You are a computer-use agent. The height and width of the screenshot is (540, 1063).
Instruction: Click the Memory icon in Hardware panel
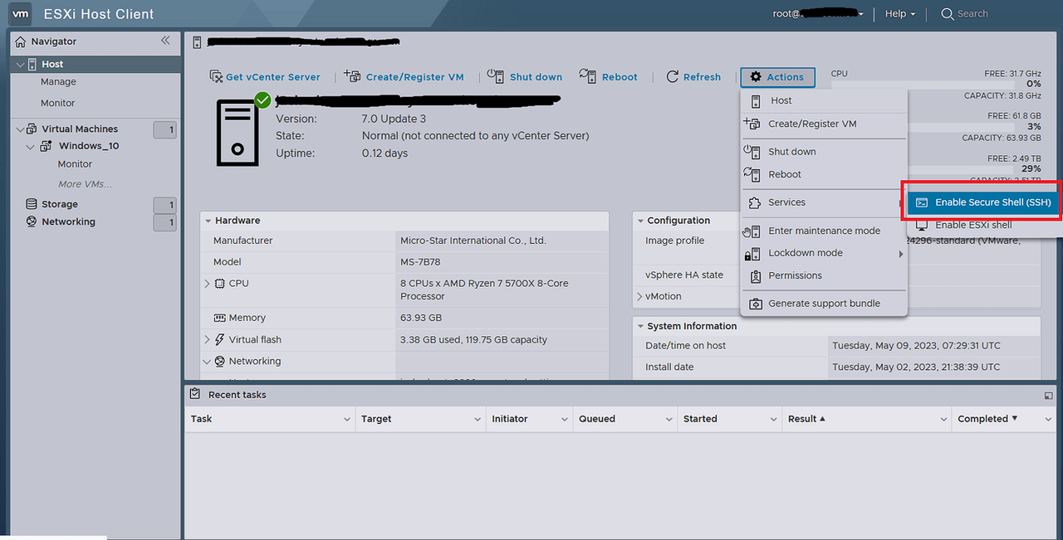(220, 318)
